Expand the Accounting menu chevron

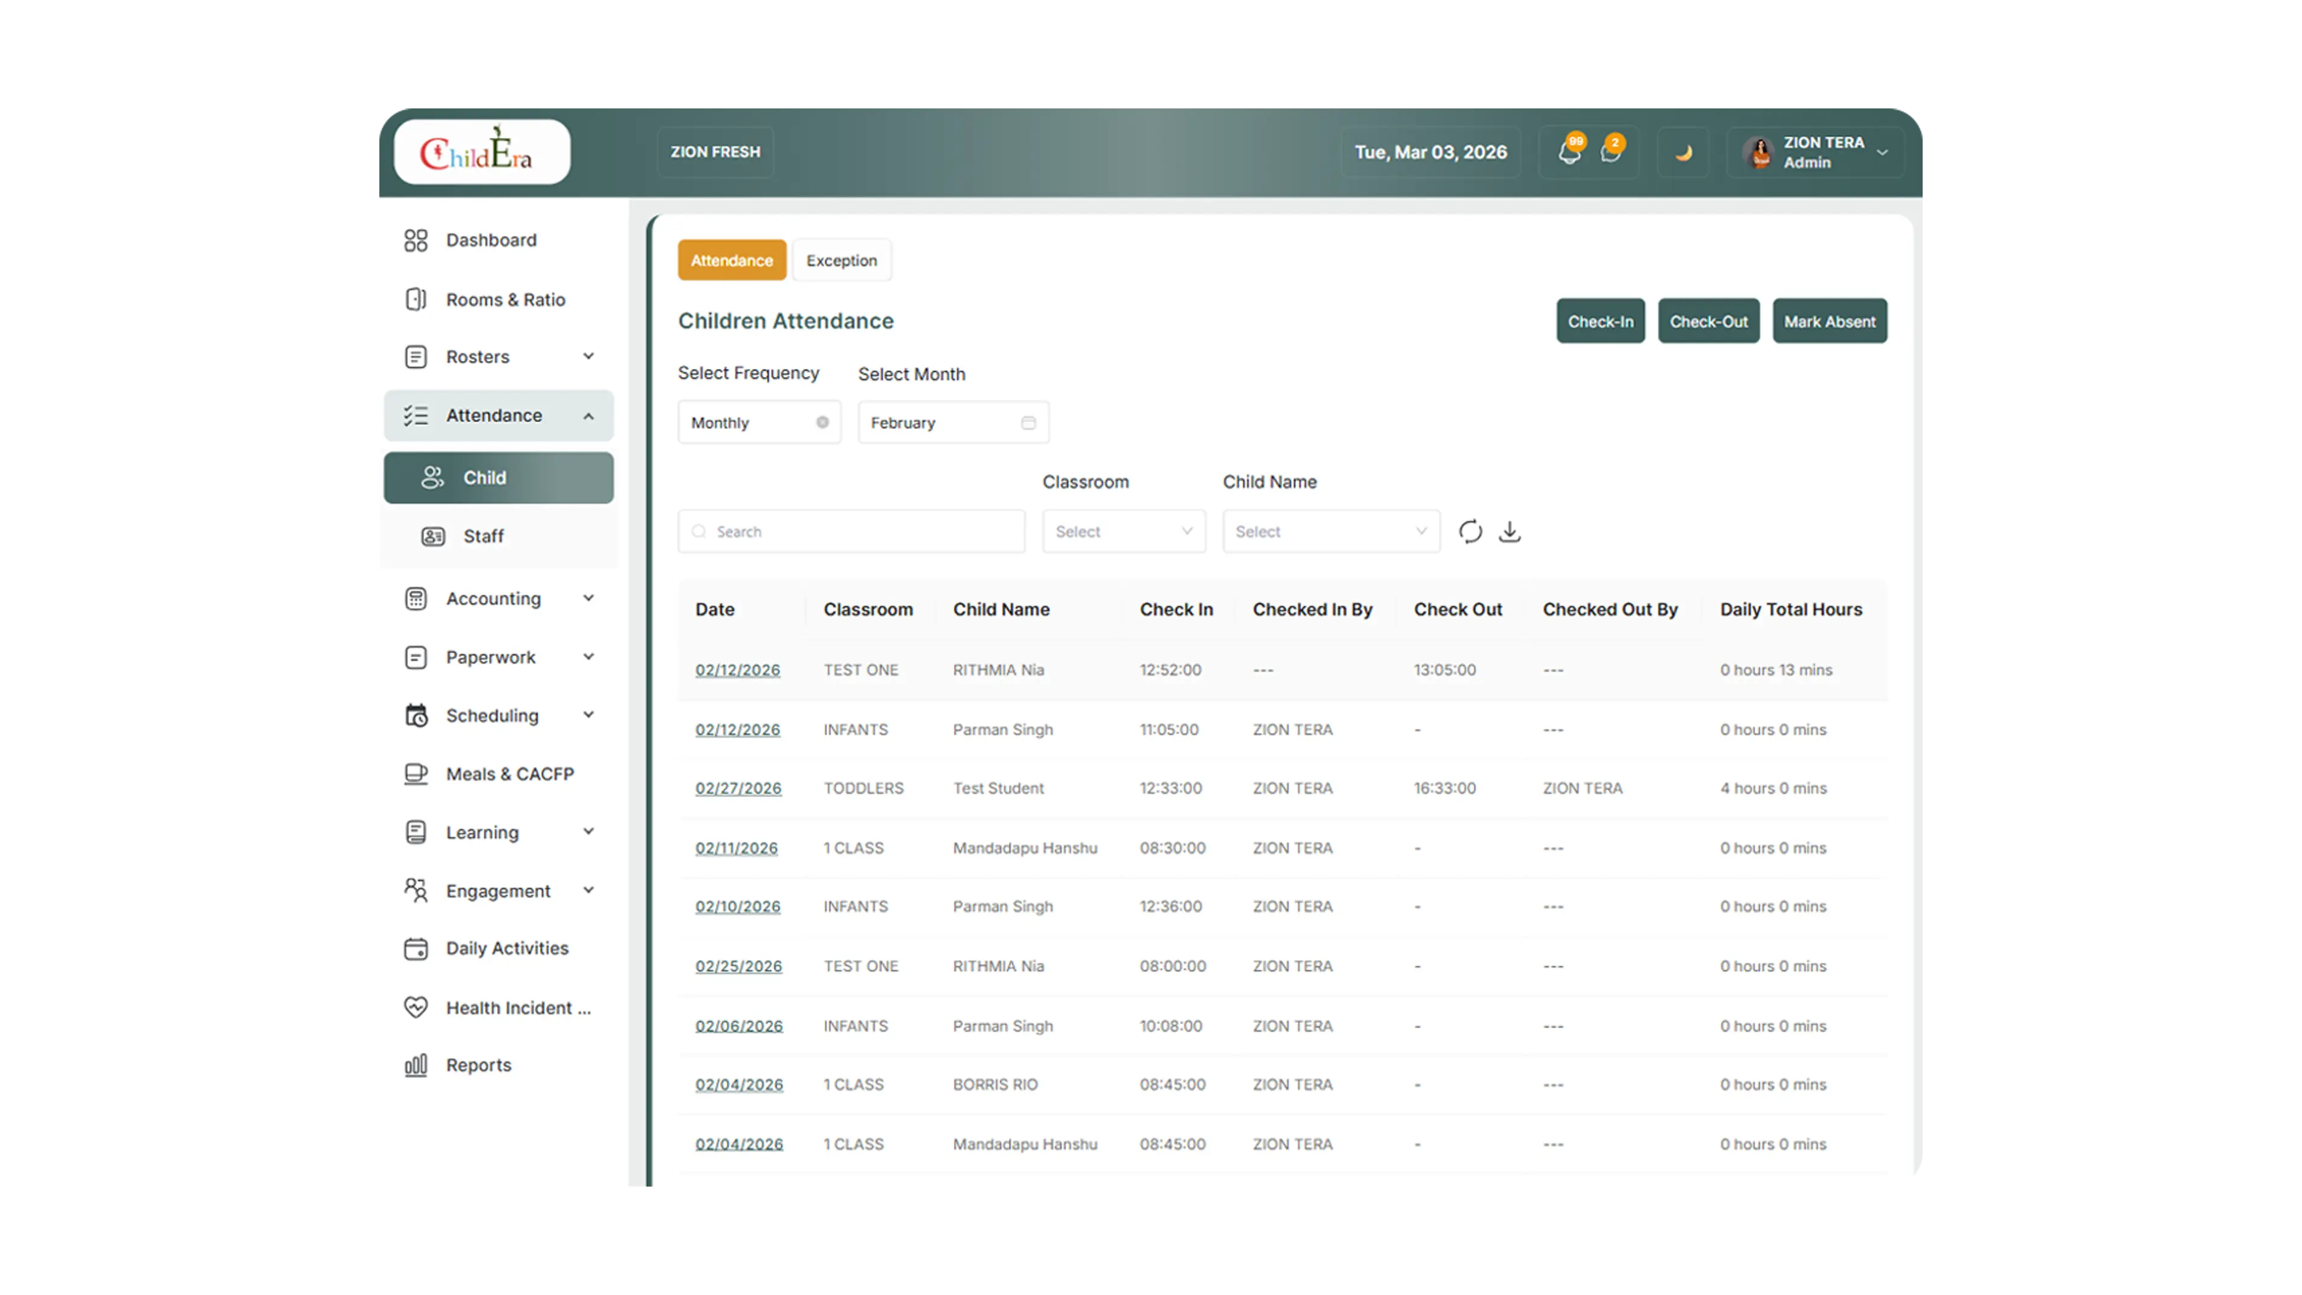(x=589, y=598)
